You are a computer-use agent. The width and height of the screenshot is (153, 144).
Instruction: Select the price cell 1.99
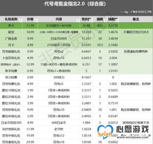[30, 90]
